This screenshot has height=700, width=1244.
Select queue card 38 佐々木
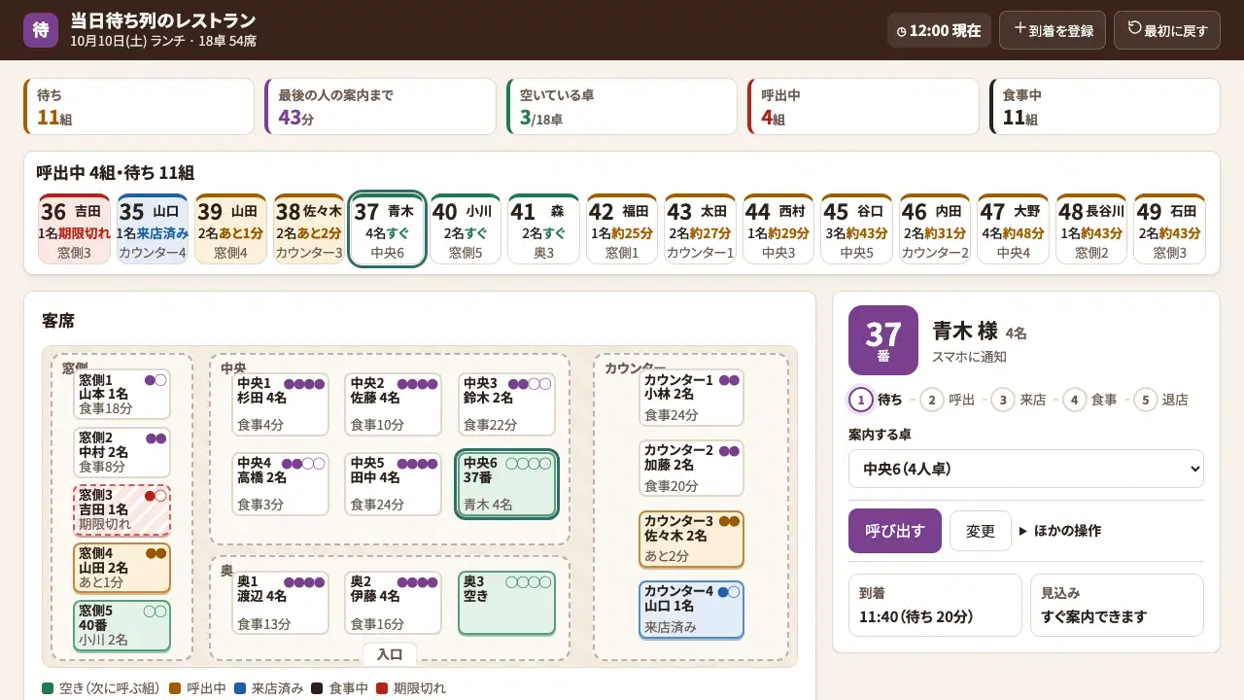[309, 228]
